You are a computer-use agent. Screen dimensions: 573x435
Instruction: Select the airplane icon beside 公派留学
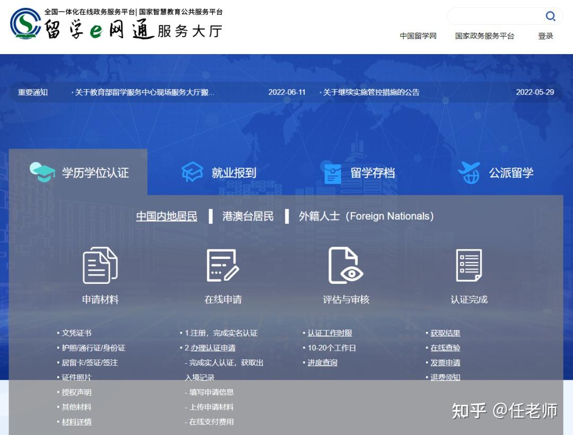(x=468, y=171)
